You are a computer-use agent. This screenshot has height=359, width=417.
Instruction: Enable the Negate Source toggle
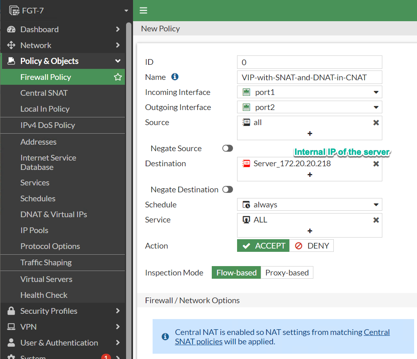tap(228, 148)
